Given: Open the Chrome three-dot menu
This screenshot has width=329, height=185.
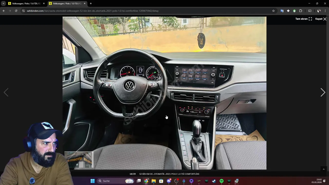Looking at the screenshot, I should coord(325,11).
